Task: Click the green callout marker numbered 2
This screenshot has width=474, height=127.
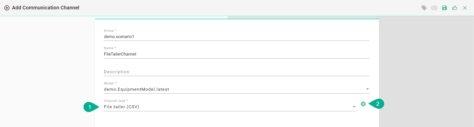Action: point(378,104)
